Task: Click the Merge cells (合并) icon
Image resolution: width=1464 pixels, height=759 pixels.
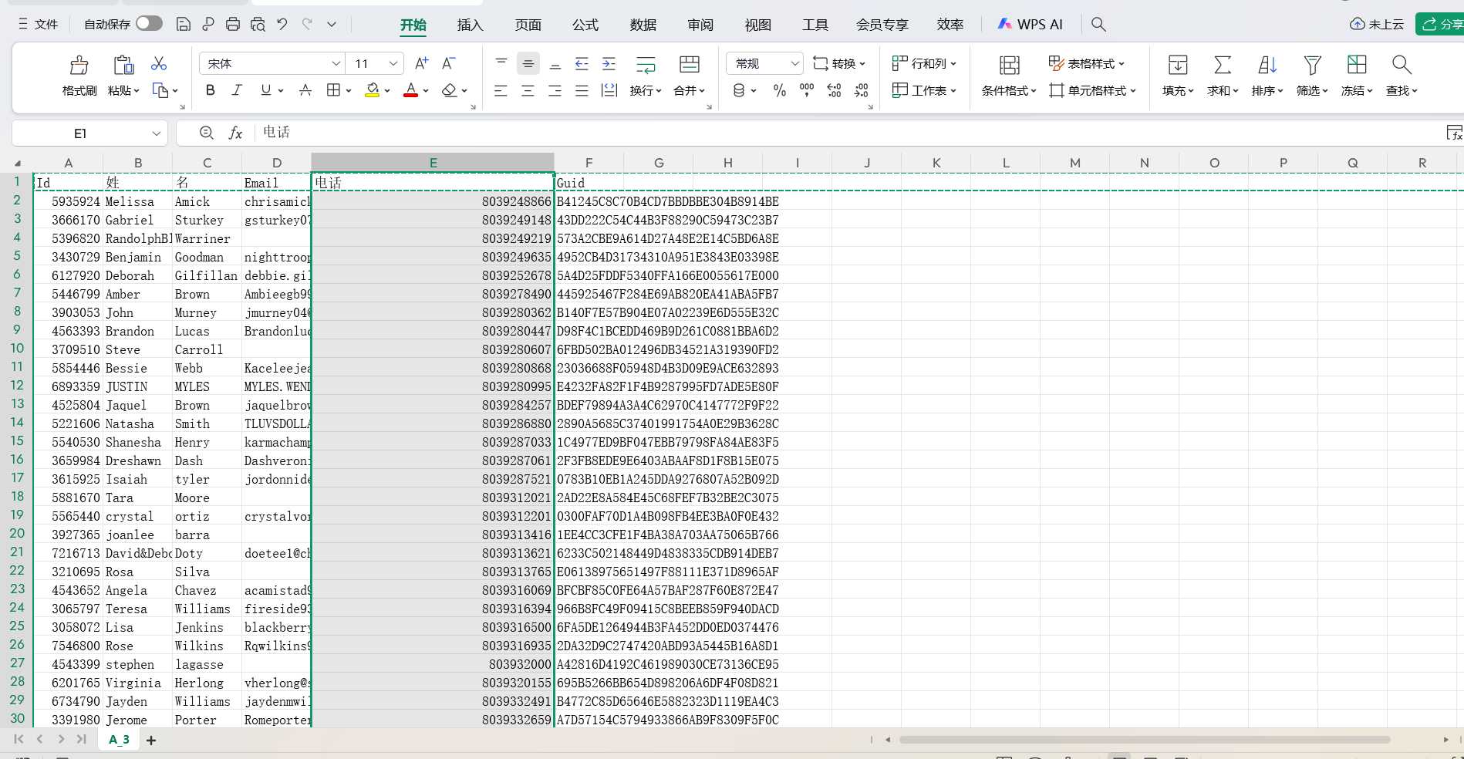Action: pyautogui.click(x=690, y=65)
